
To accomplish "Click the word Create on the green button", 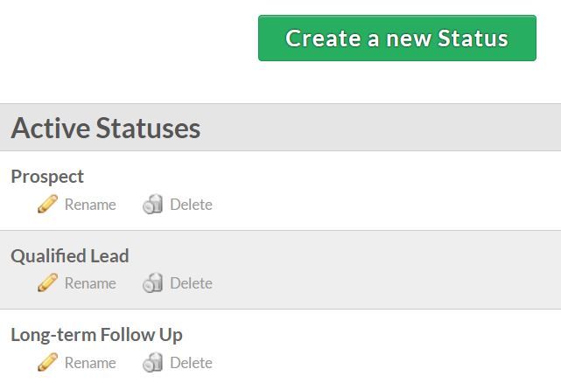I will tap(323, 38).
